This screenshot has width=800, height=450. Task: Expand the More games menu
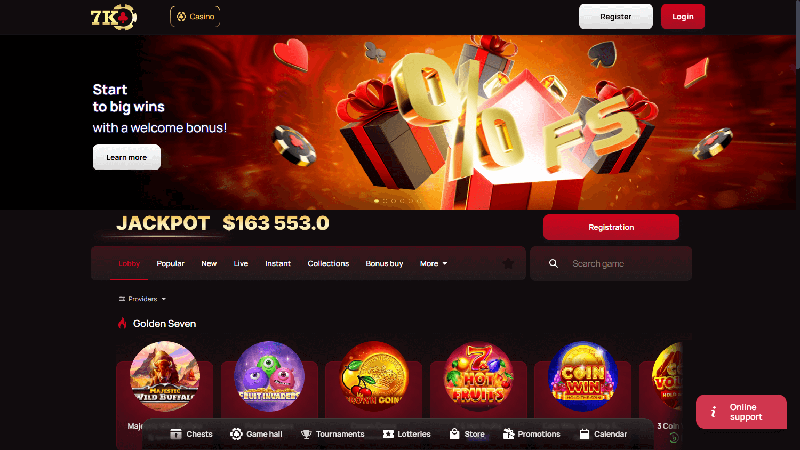click(434, 263)
